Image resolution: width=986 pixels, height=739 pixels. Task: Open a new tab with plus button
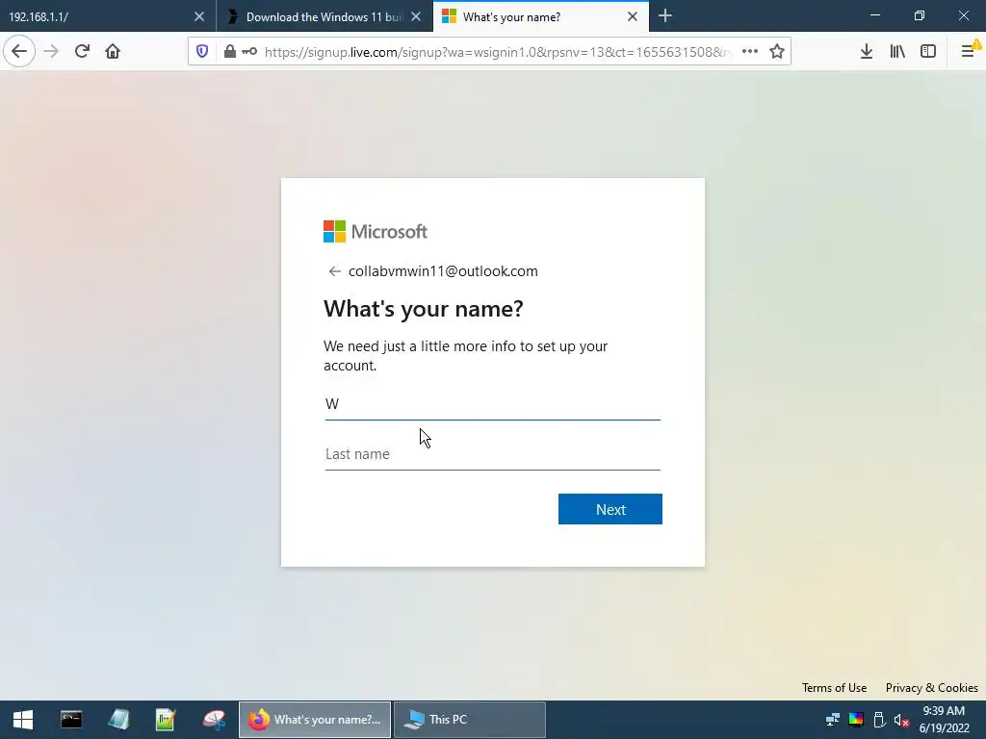(x=664, y=16)
